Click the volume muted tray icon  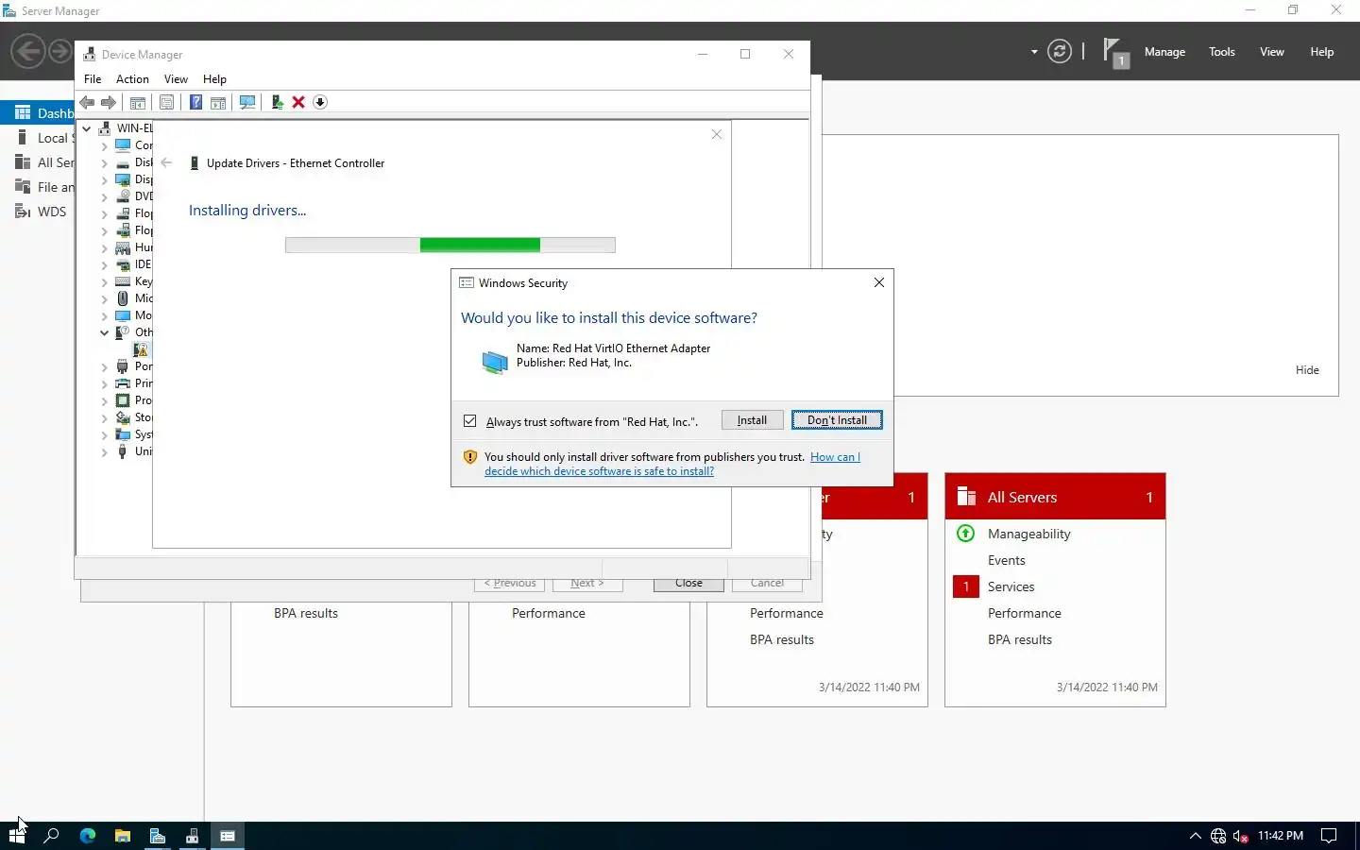(1241, 836)
